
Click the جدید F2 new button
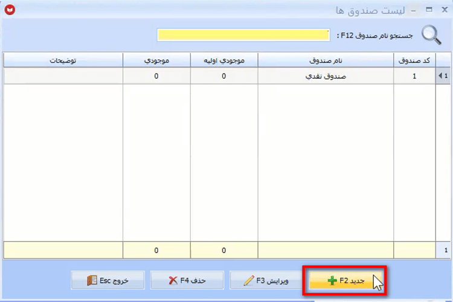345,281
